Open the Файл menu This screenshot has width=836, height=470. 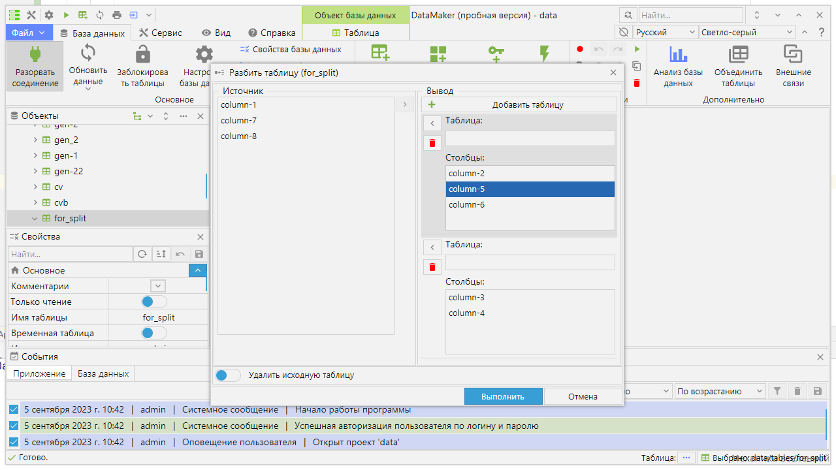(x=29, y=33)
